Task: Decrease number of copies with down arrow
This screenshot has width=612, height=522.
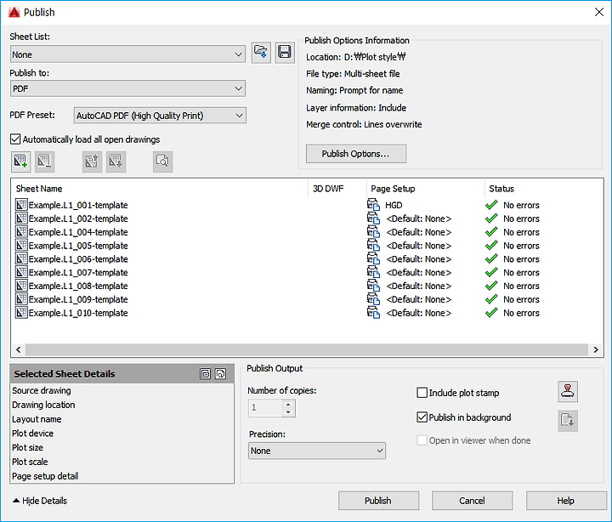Action: (x=288, y=412)
